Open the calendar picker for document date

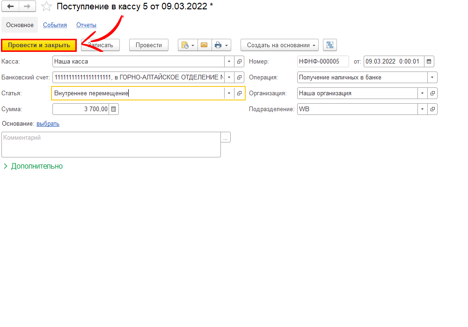point(429,61)
